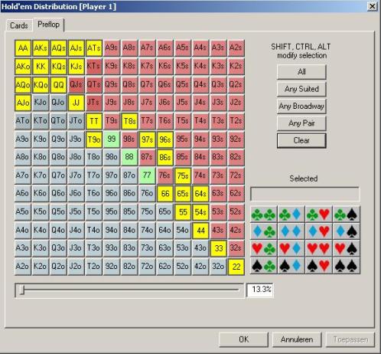Toggle the 72o hand cell

click(x=147, y=267)
